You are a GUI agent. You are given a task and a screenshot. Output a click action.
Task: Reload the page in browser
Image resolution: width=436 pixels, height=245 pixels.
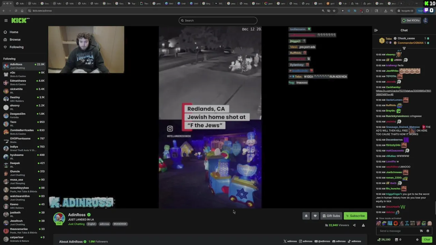16,11
